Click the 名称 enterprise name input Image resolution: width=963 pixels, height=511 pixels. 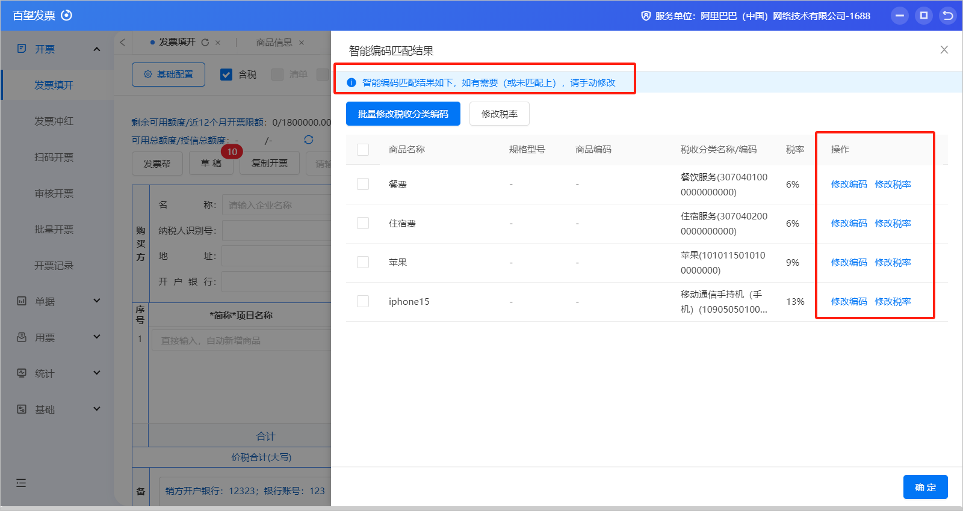coord(276,205)
